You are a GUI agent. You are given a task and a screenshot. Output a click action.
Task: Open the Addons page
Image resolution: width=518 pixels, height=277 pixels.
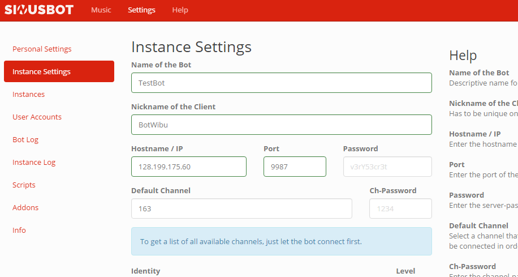[x=25, y=208]
